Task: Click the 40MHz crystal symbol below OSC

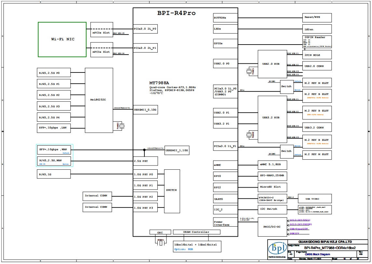Action: pos(161,243)
